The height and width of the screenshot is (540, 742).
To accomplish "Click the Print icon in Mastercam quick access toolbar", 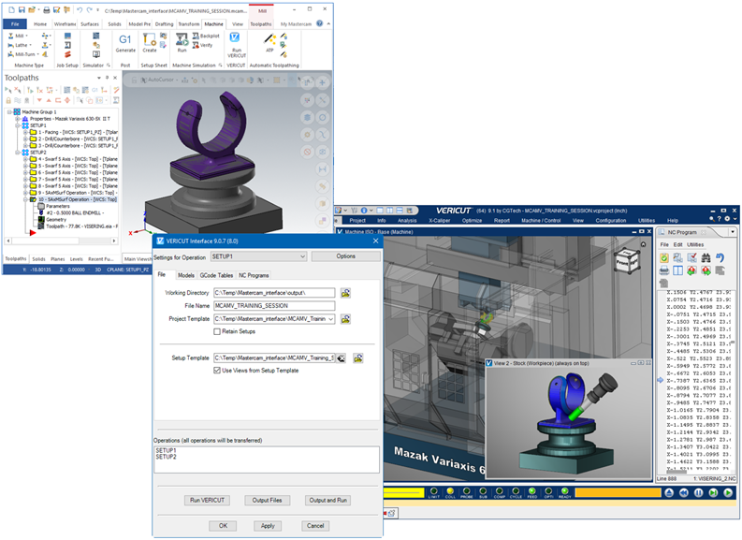I will coord(47,9).
